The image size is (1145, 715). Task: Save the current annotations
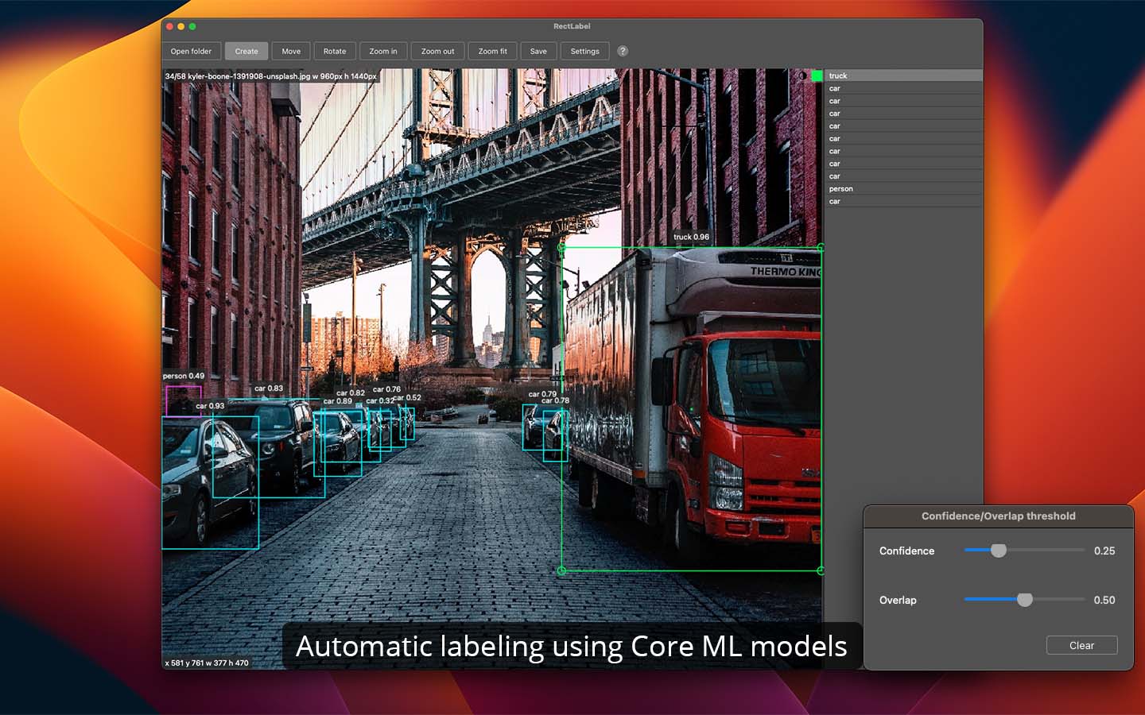538,51
